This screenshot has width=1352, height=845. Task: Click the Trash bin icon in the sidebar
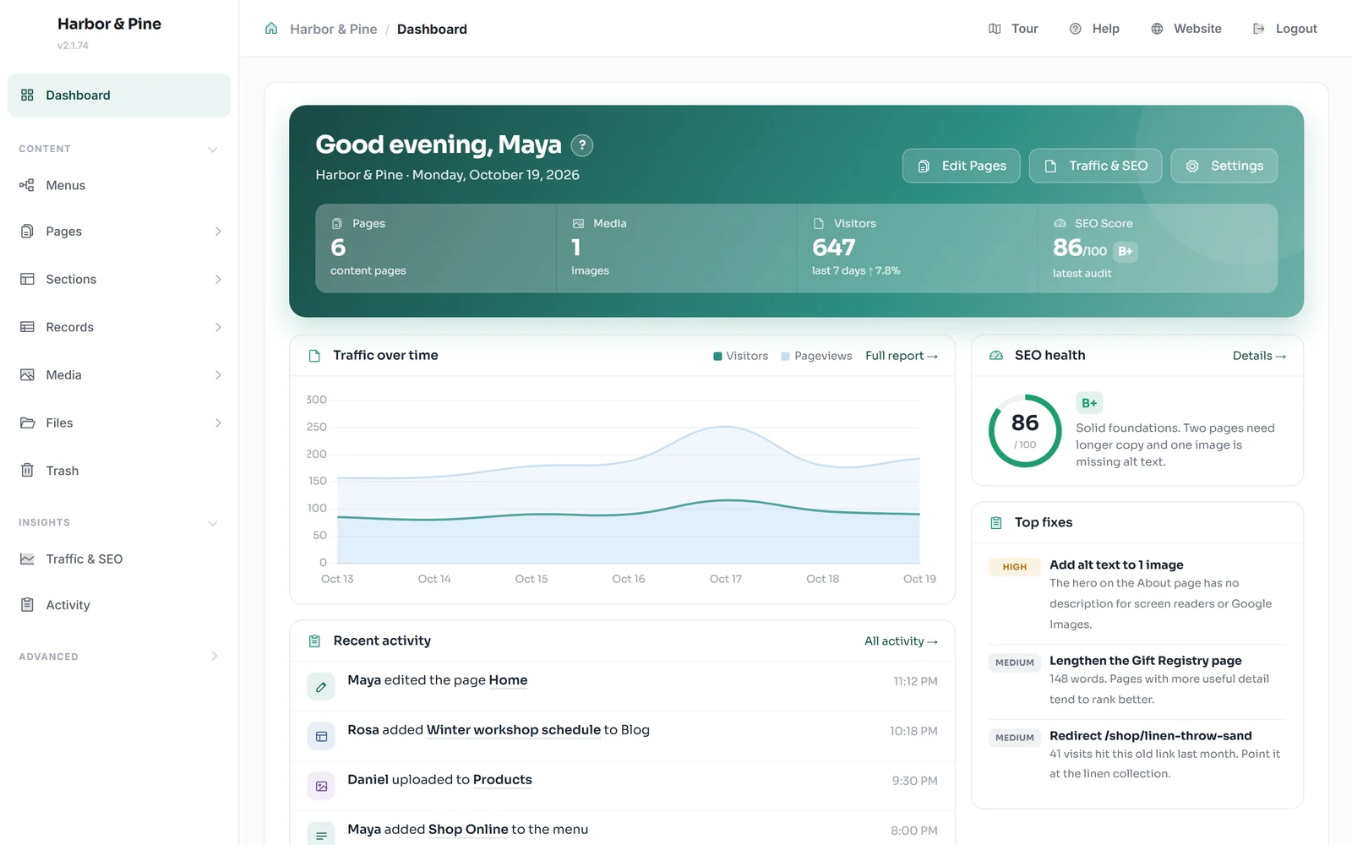point(27,471)
